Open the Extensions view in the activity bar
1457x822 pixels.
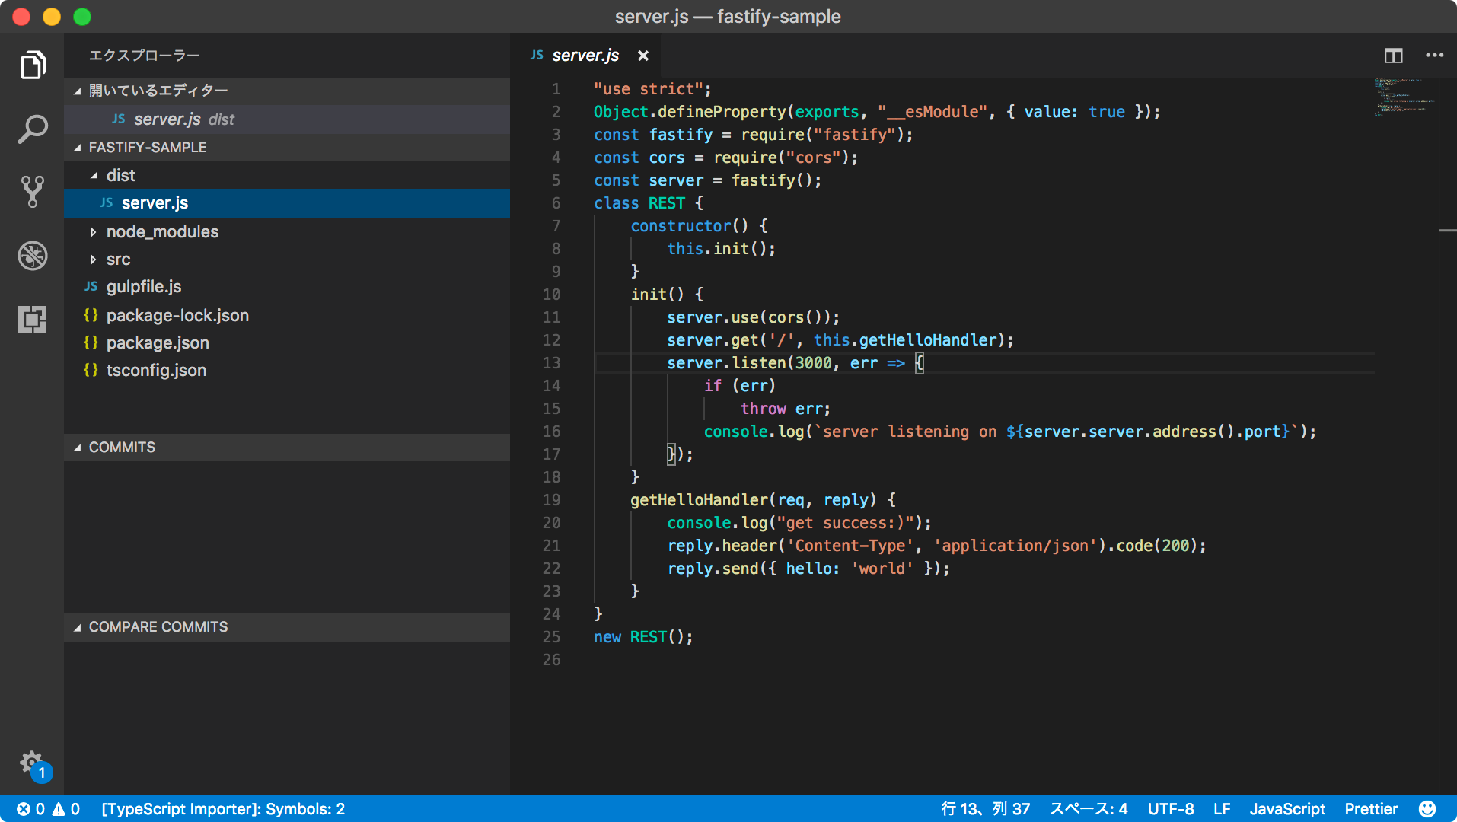32,320
